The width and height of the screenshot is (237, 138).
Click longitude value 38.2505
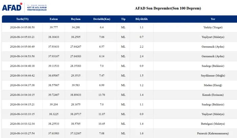point(76,37)
